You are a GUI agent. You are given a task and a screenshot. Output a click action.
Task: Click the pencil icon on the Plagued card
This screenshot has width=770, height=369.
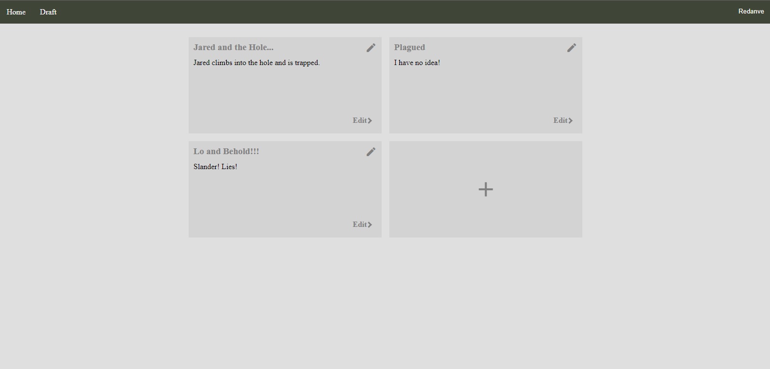point(571,48)
